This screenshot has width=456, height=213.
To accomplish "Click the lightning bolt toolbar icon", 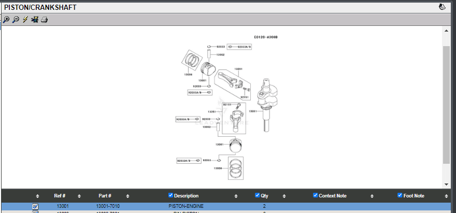I will pyautogui.click(x=25, y=20).
